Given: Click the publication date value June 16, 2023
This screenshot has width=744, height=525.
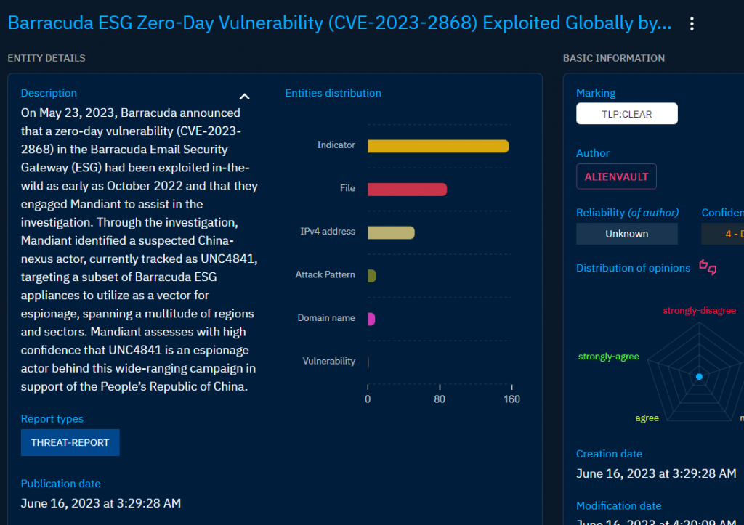Looking at the screenshot, I should coord(100,503).
